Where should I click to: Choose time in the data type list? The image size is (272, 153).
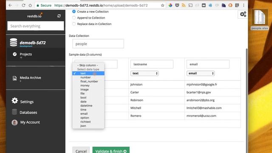(x=88, y=110)
